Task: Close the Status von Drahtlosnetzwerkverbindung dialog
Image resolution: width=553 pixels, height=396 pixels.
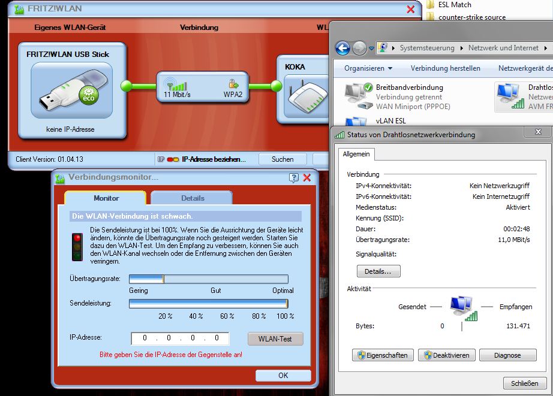Action: click(x=538, y=132)
